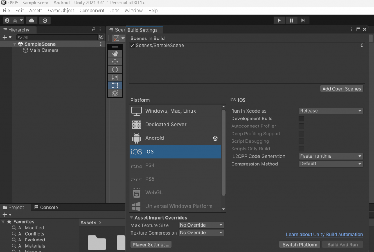Open Edit menu

[x=20, y=11]
